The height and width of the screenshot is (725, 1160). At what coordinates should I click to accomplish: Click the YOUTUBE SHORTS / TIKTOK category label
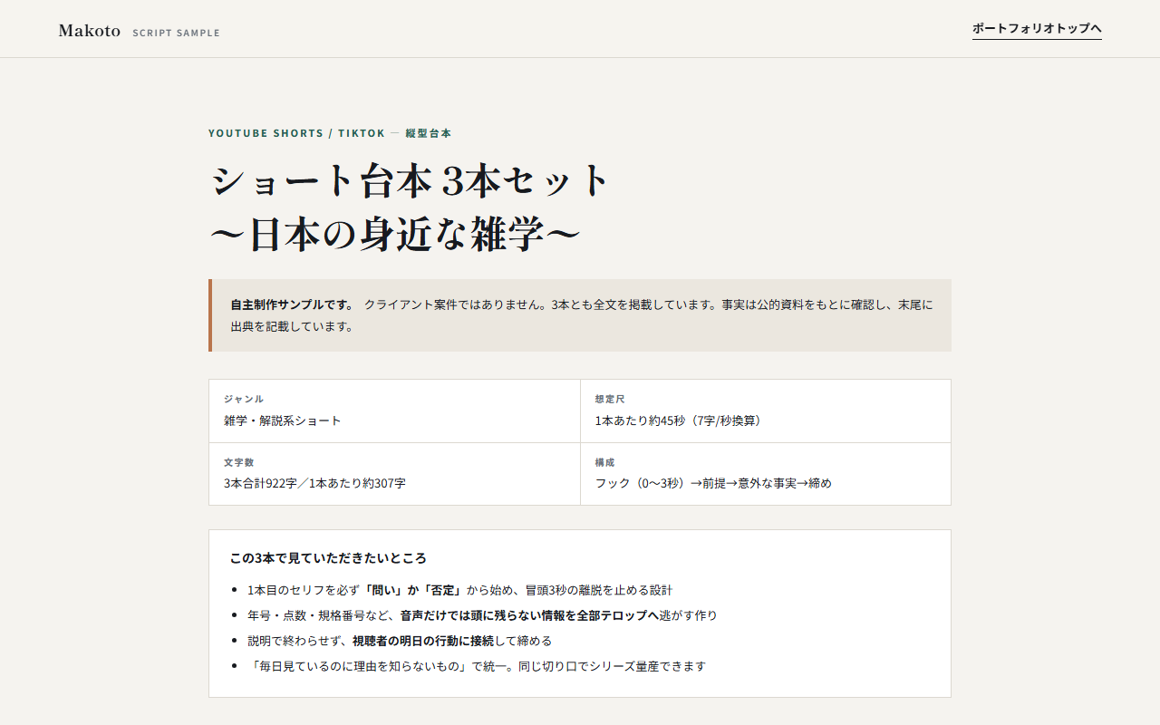pos(297,133)
